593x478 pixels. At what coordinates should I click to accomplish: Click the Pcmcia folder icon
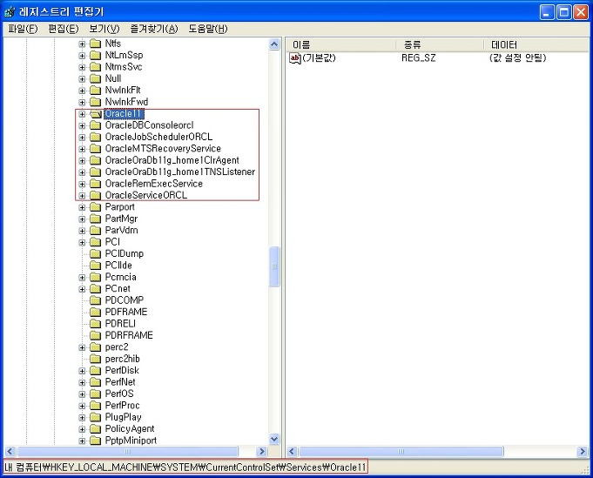tap(95, 277)
